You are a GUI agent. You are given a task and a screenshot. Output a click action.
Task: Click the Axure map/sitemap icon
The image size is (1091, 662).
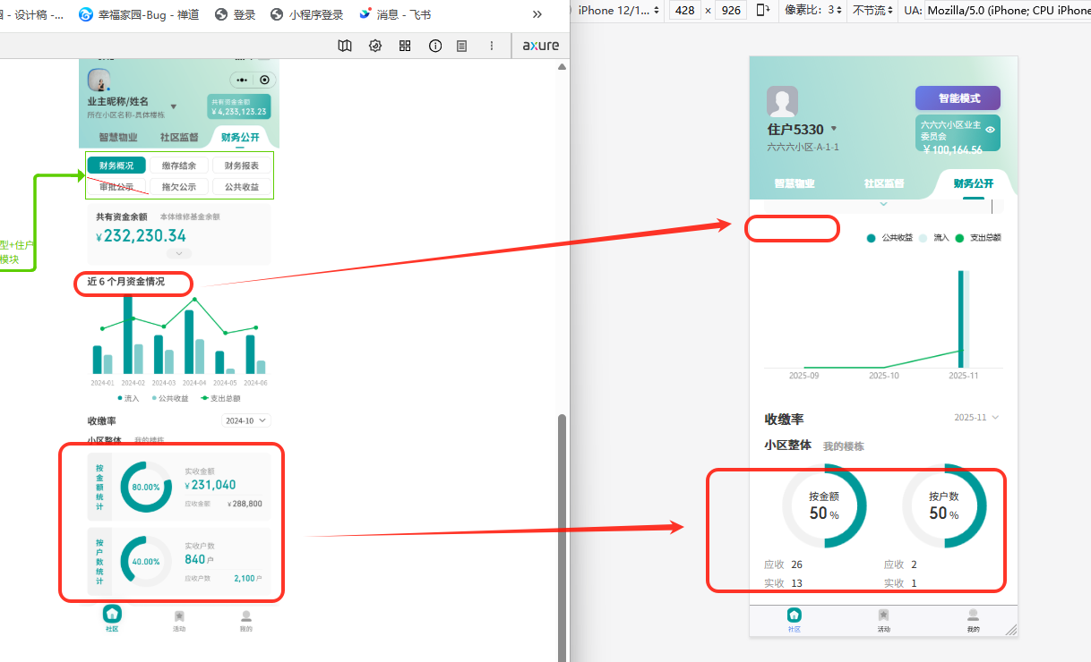(x=345, y=46)
